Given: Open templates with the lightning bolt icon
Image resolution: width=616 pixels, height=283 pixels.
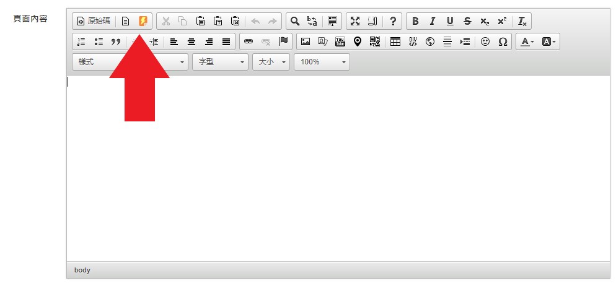Looking at the screenshot, I should point(143,21).
